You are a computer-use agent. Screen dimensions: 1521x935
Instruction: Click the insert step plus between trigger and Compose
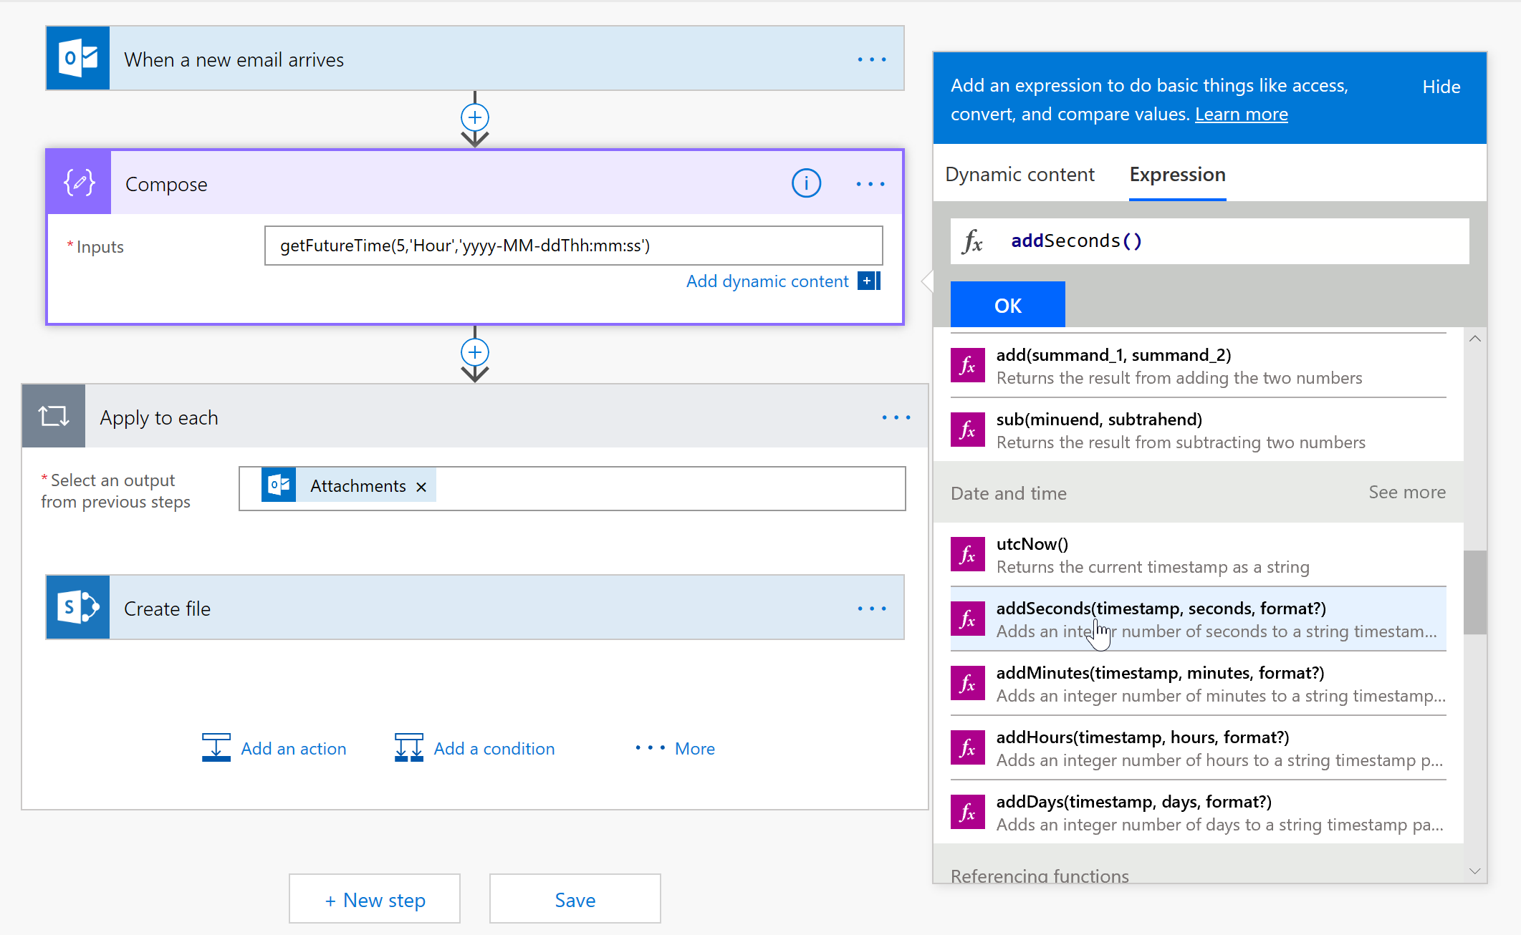click(x=474, y=117)
